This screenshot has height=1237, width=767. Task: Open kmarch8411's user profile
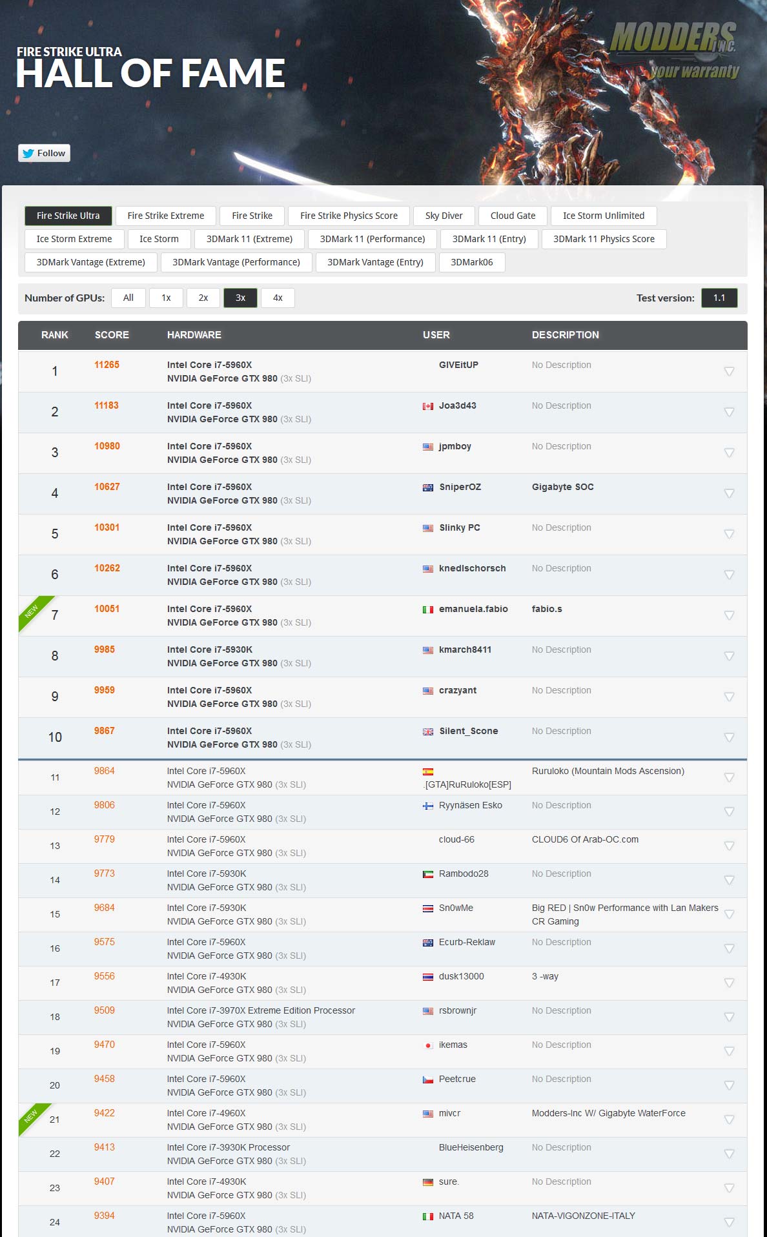[465, 649]
